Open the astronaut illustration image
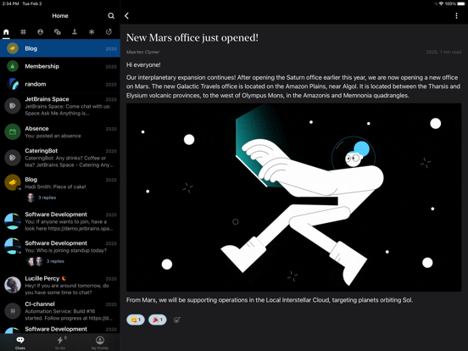 [x=293, y=198]
